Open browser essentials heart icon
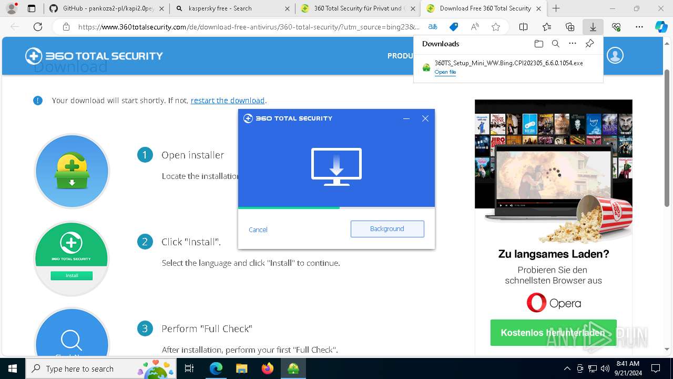This screenshot has width=673, height=379. [616, 27]
